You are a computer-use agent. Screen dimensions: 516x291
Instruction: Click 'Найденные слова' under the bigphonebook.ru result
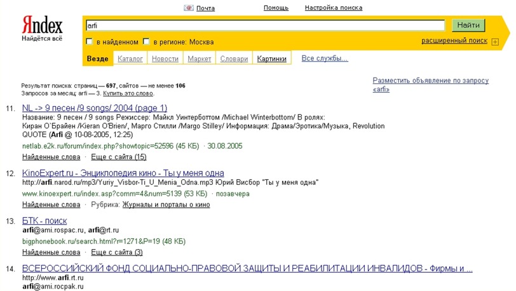click(x=51, y=252)
